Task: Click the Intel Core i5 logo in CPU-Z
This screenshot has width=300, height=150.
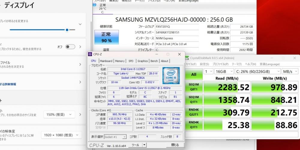Action: (171, 75)
